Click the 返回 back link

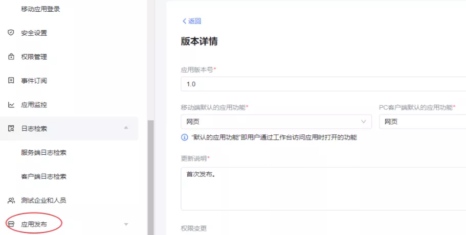(191, 21)
